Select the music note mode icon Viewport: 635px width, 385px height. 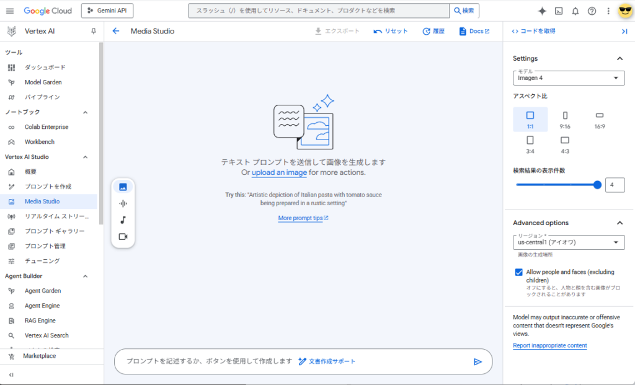[x=123, y=220]
